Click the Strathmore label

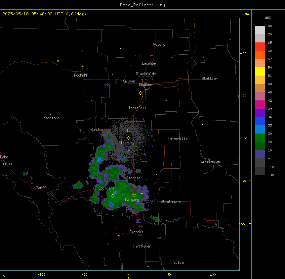(171, 201)
